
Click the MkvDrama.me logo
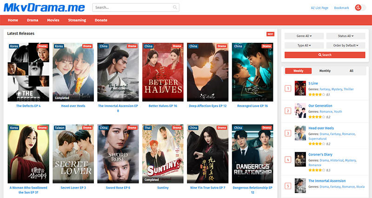[x=44, y=7]
